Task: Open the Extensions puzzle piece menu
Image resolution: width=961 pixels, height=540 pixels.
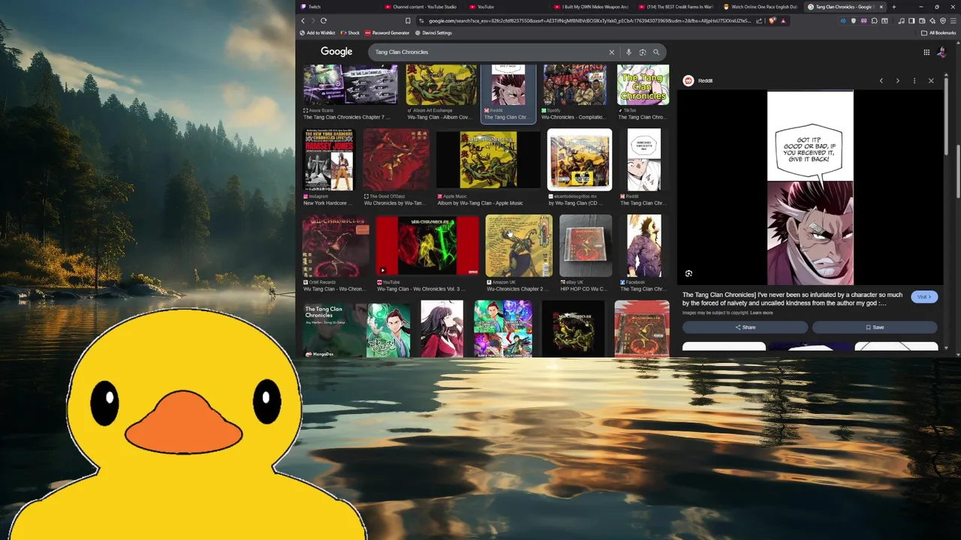Action: (x=874, y=21)
